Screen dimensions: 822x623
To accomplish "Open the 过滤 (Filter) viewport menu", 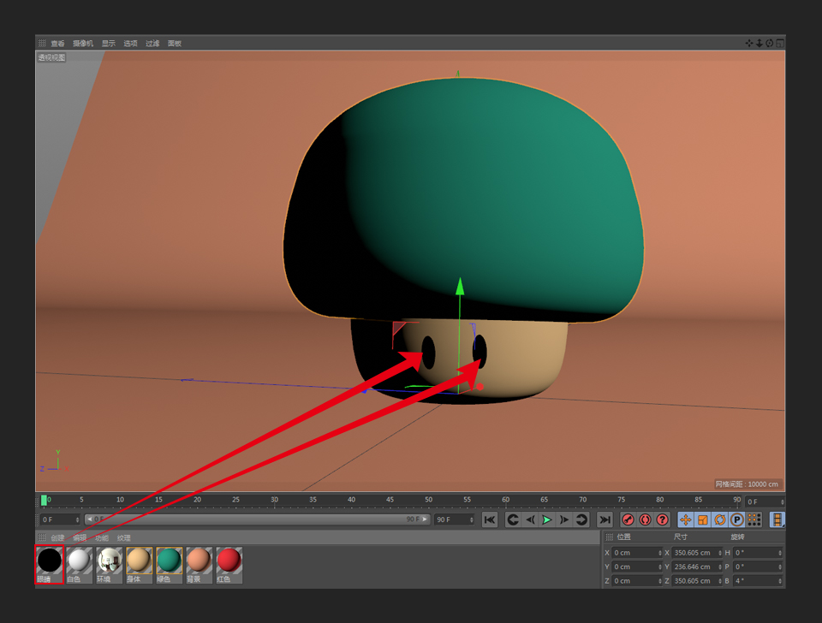I will click(152, 44).
